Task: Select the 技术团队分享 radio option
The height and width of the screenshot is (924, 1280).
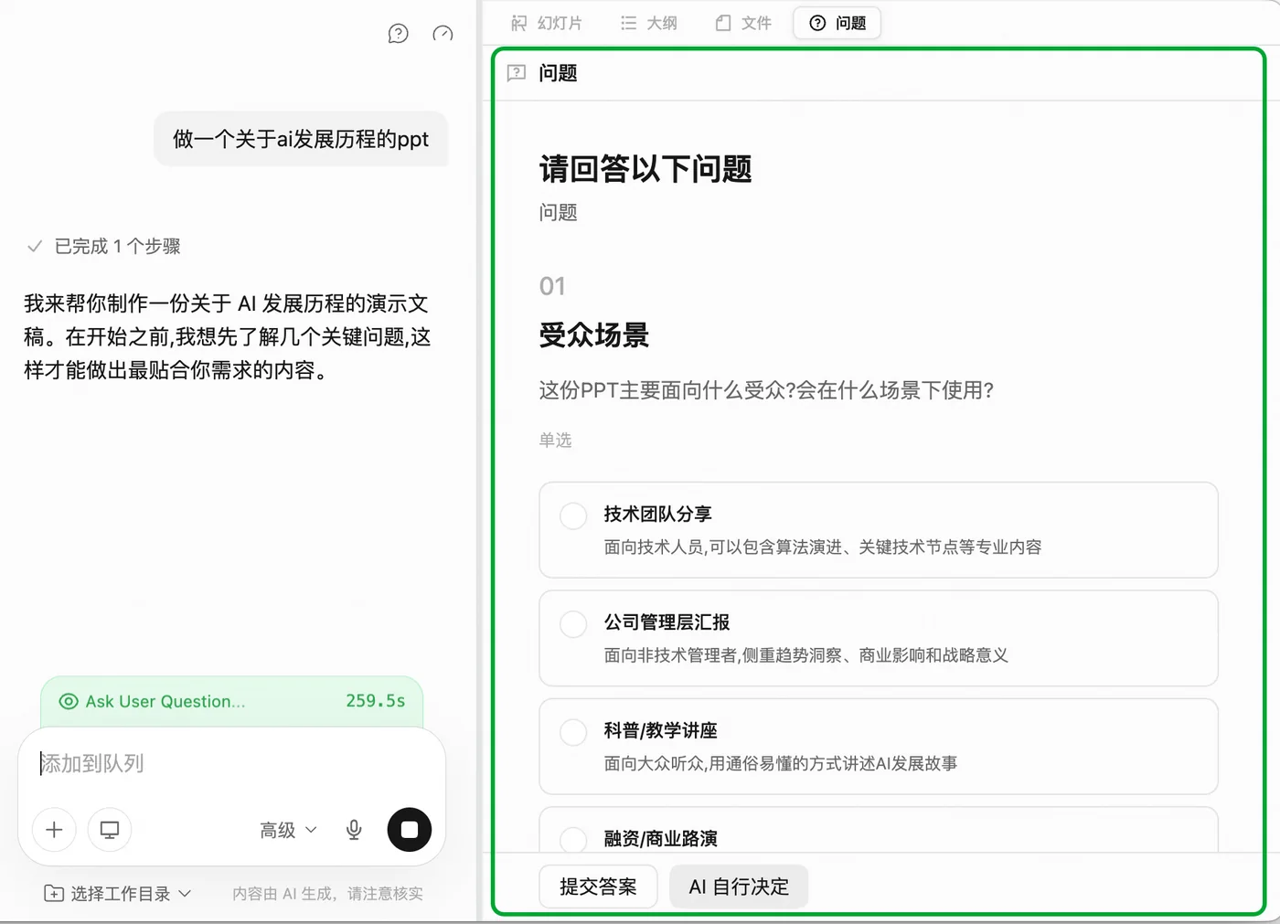Action: pos(573,516)
